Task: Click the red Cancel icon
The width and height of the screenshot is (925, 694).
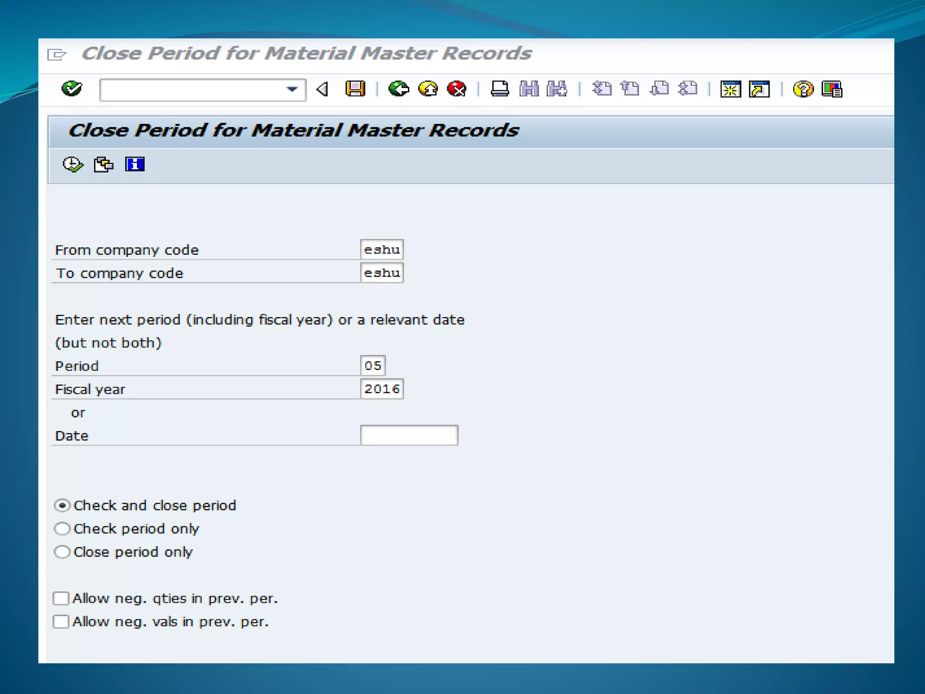Action: tap(457, 89)
